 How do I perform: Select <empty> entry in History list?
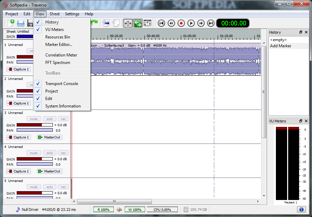coord(288,40)
